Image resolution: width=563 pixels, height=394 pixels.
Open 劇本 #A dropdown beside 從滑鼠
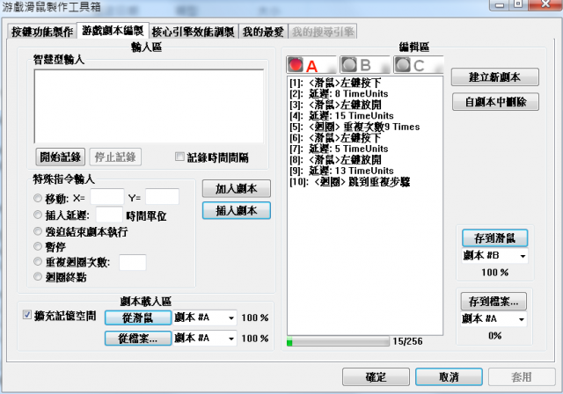pyautogui.click(x=205, y=317)
